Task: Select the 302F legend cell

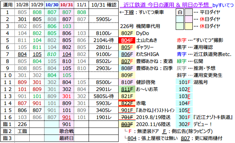Action: pyautogui.click(x=184, y=124)
